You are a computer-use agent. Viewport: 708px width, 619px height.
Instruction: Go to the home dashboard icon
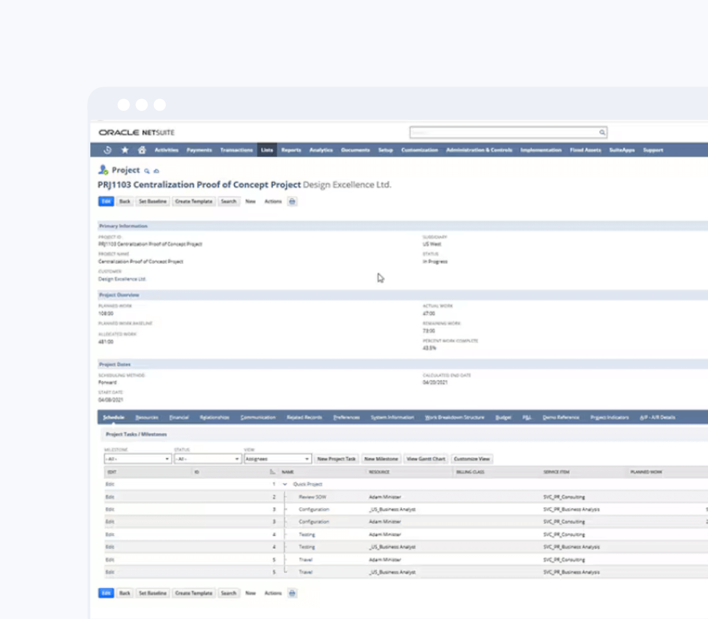pyautogui.click(x=142, y=150)
